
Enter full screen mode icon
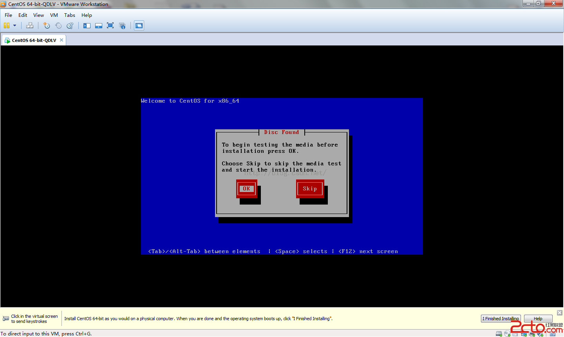click(x=110, y=25)
